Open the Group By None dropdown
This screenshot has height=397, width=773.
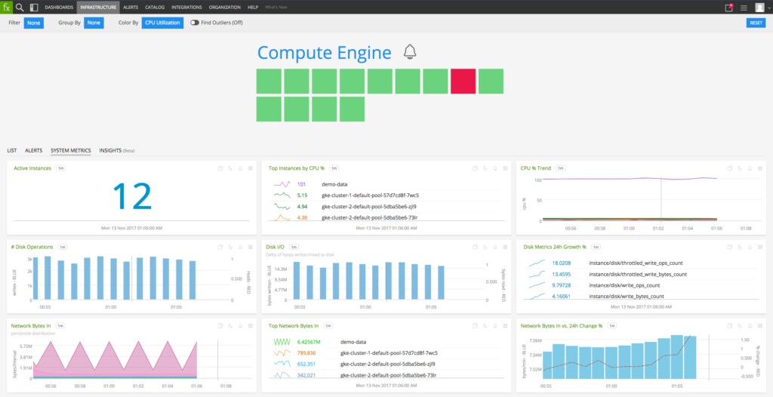94,23
